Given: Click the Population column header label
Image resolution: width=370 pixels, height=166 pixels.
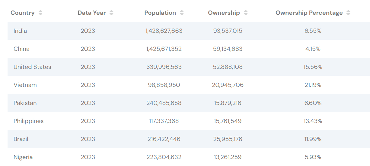Looking at the screenshot, I should click(x=160, y=13).
